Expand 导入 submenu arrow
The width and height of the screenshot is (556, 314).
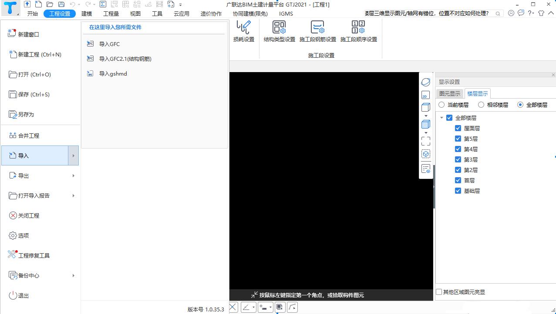(x=73, y=155)
